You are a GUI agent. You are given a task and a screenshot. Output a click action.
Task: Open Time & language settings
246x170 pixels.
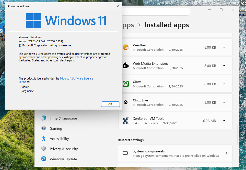[63, 118]
